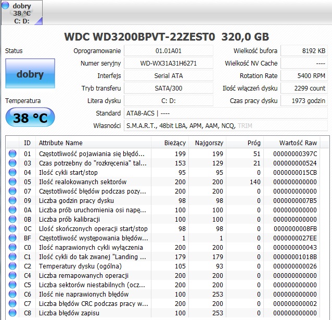332x320 pixels.
Task: Click raw value 000000000524
Action: click(295, 163)
